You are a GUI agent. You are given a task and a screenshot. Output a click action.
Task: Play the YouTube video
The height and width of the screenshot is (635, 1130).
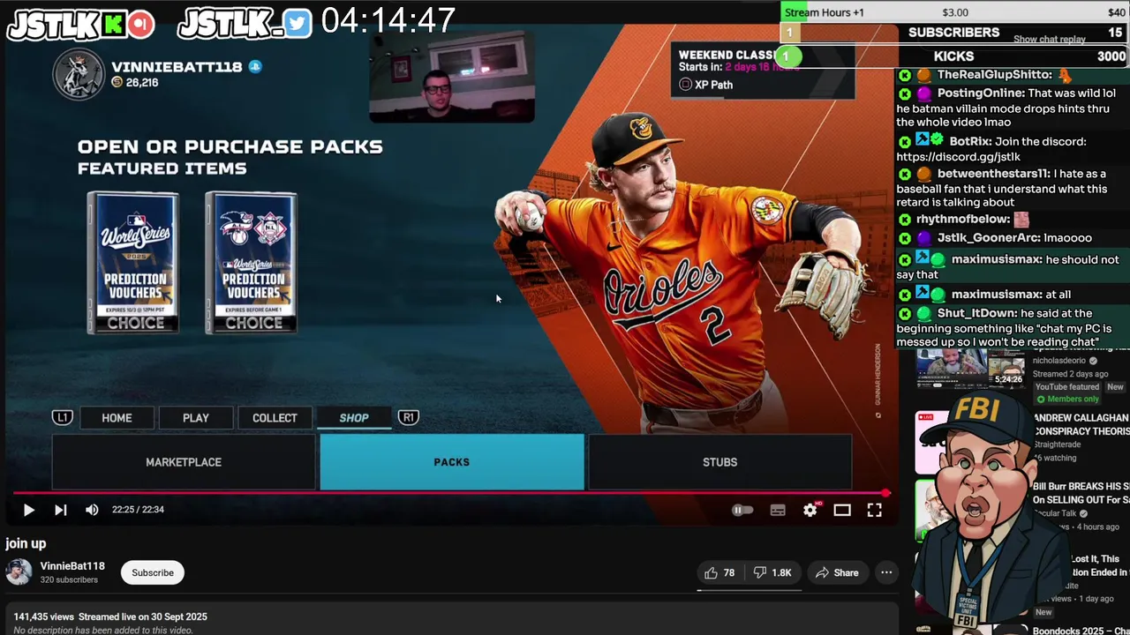tap(28, 510)
